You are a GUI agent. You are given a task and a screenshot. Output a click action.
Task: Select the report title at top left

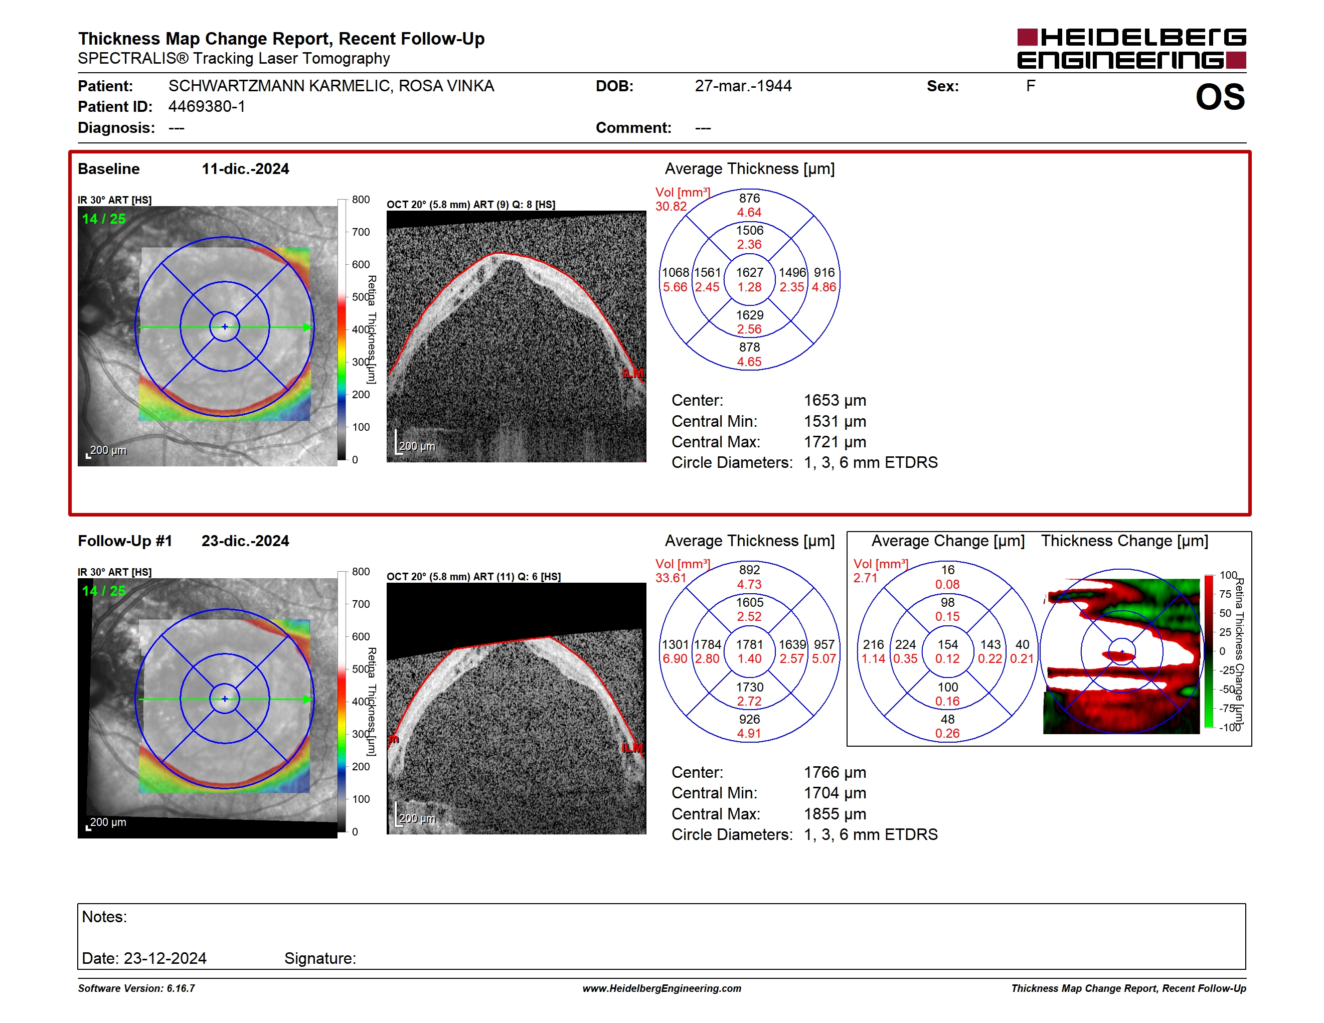pos(281,39)
